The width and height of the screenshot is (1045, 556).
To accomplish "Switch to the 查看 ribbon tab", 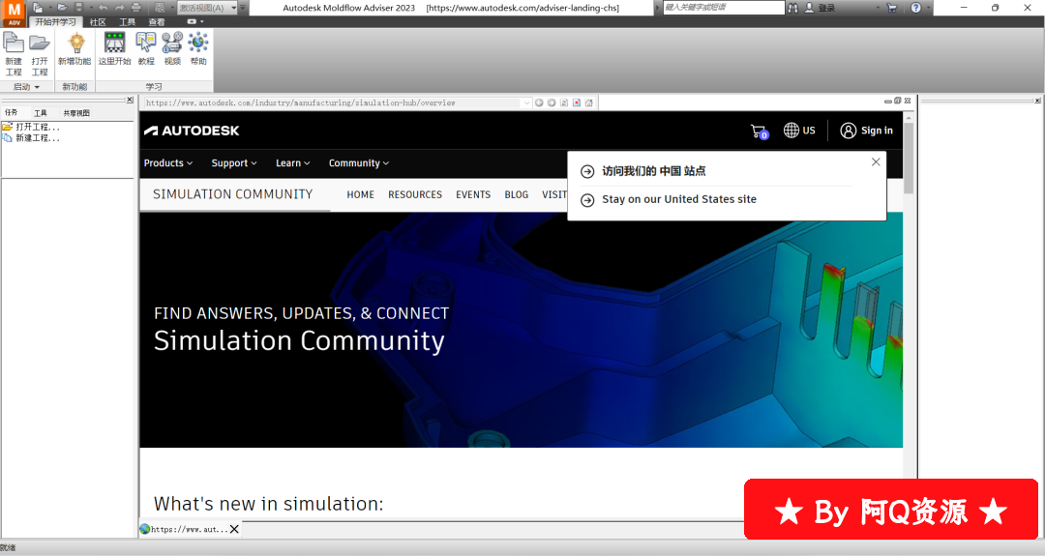I will [157, 22].
